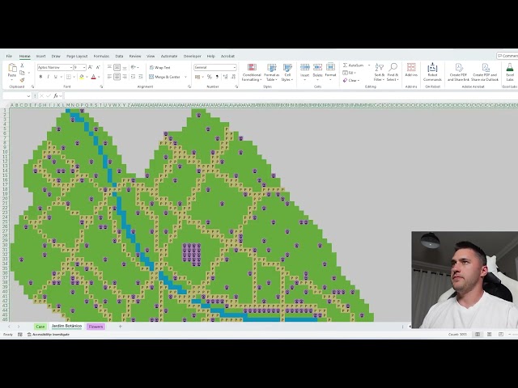Click the Copy icon

(x=22, y=73)
